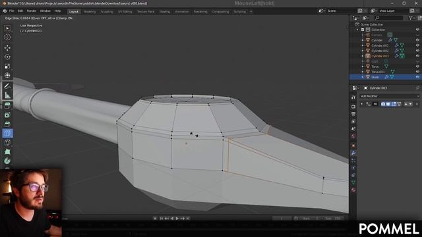Screen dimensions: 422x237
Task: Select the Spin tool
Action: tap(7, 161)
